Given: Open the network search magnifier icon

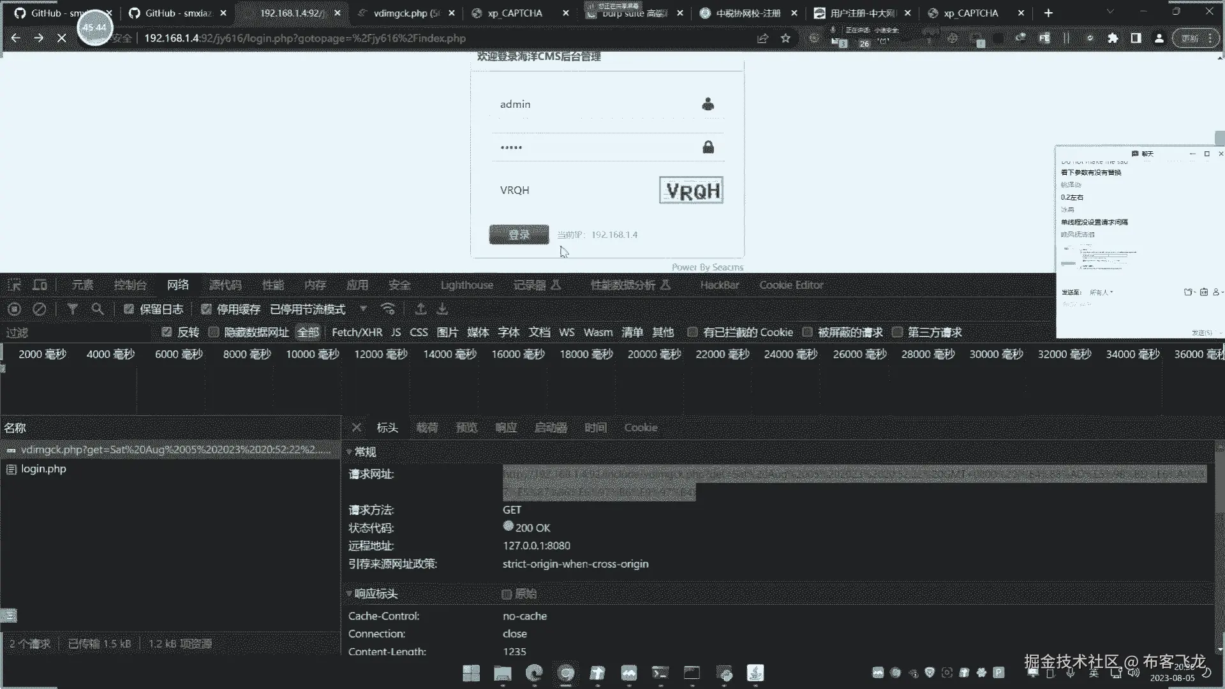Looking at the screenshot, I should point(98,309).
